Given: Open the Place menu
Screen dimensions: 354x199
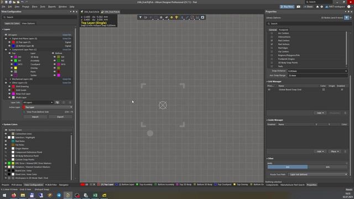Looking at the screenshot, I should coord(34,7).
